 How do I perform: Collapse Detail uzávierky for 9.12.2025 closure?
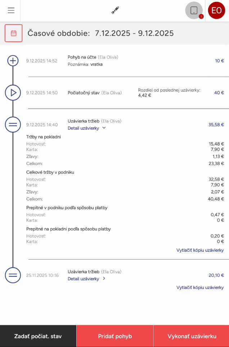[x=86, y=128]
